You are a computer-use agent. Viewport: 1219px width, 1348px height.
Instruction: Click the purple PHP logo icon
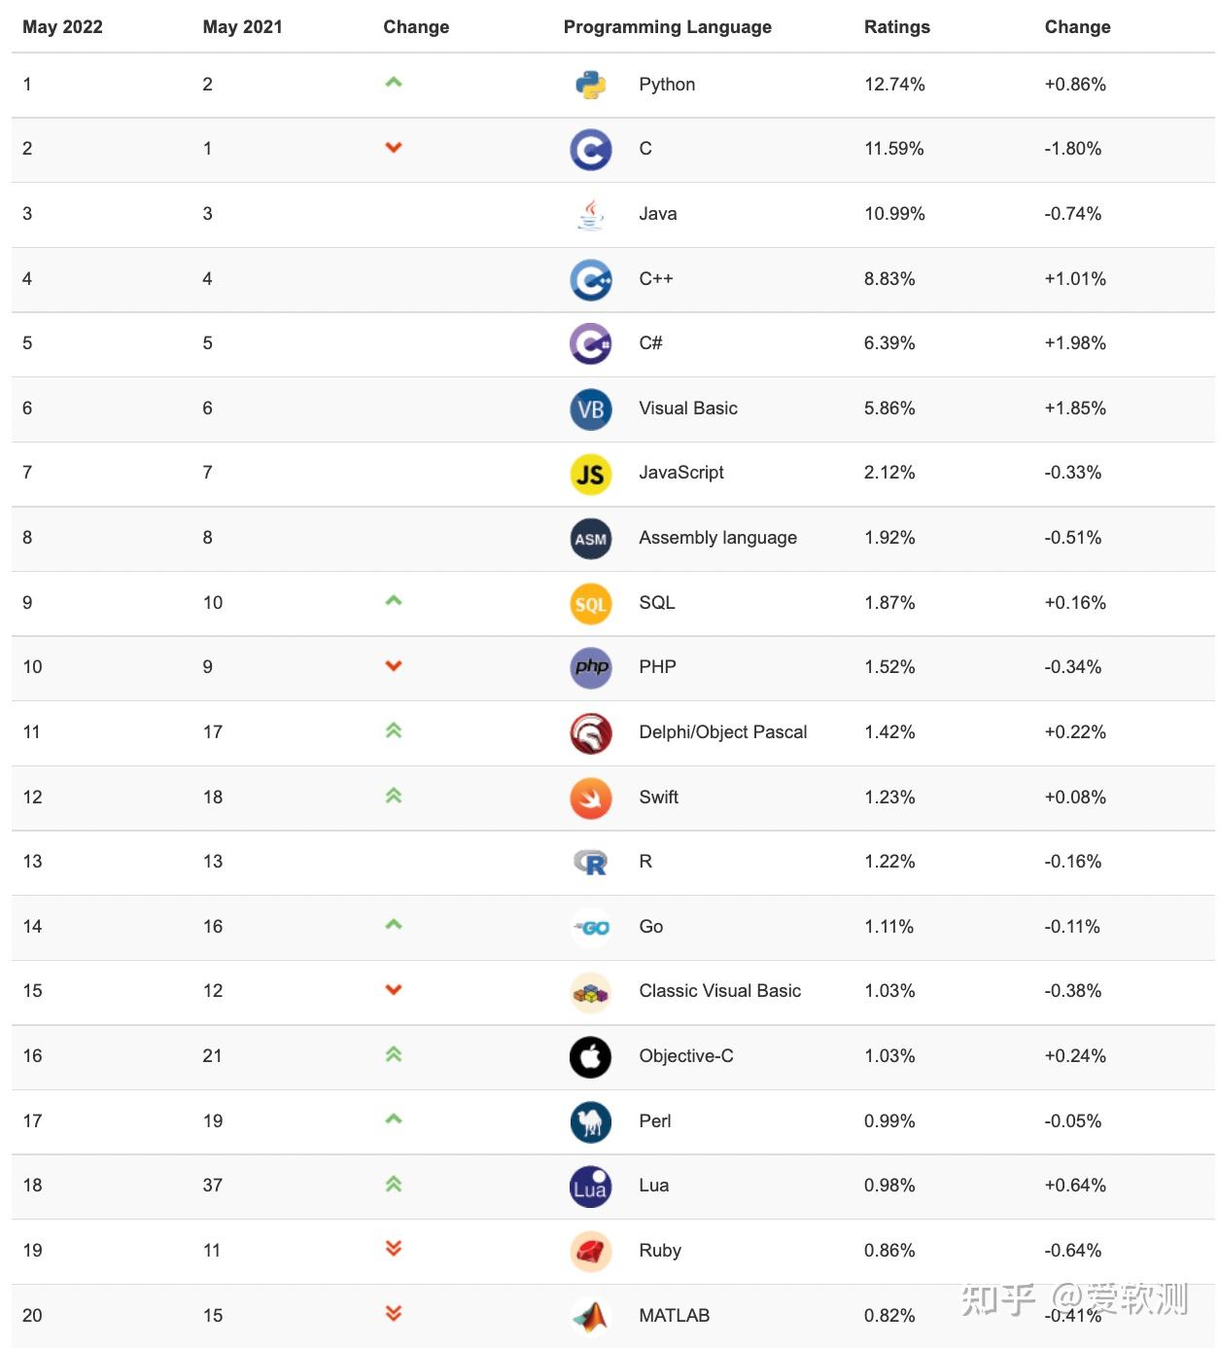[x=590, y=667]
